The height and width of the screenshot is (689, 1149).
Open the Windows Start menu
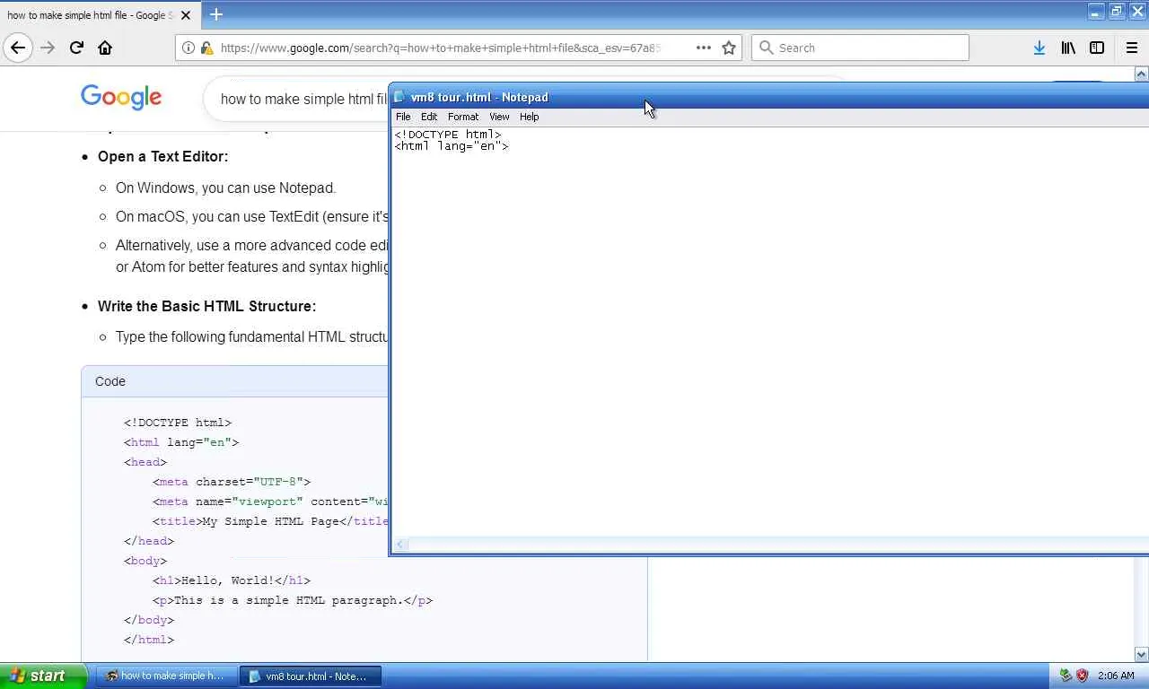click(x=43, y=676)
